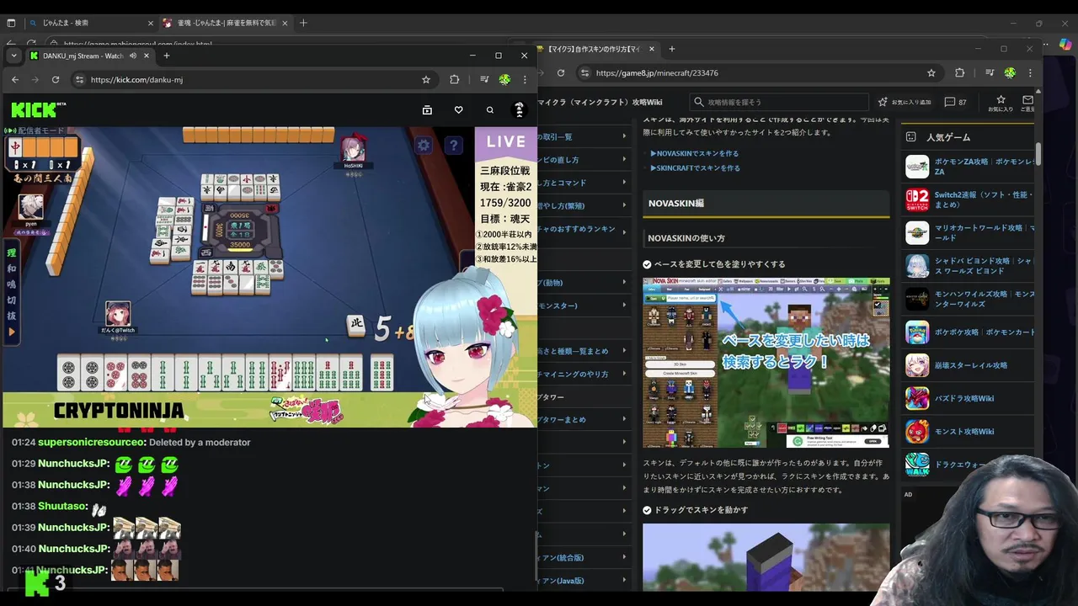Open three-dot menu in the game8 window
This screenshot has height=606, width=1078.
[1030, 73]
